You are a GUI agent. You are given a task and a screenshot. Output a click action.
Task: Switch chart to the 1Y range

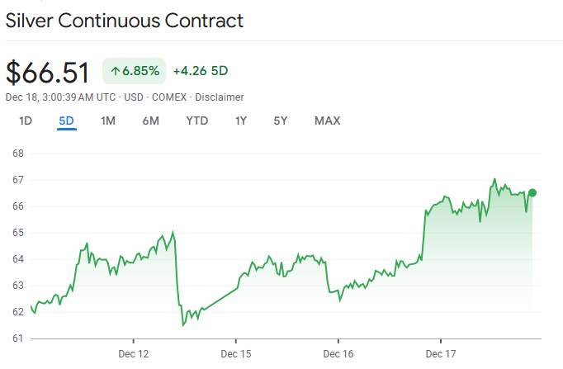pos(241,121)
